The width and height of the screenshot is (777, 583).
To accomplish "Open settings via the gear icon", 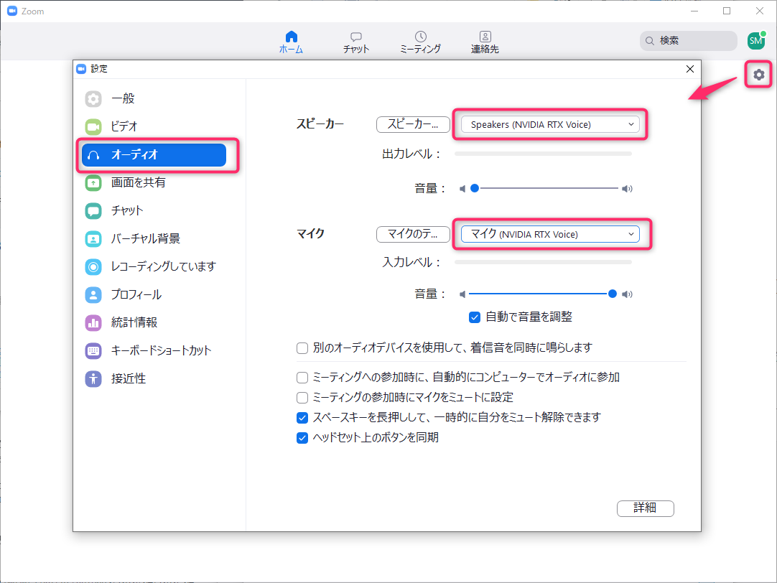I will tap(759, 75).
